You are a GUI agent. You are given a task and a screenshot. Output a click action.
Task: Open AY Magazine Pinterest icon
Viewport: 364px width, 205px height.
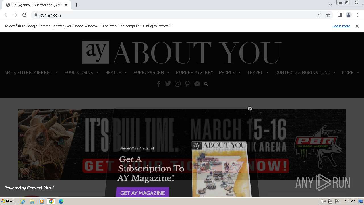coord(187,84)
